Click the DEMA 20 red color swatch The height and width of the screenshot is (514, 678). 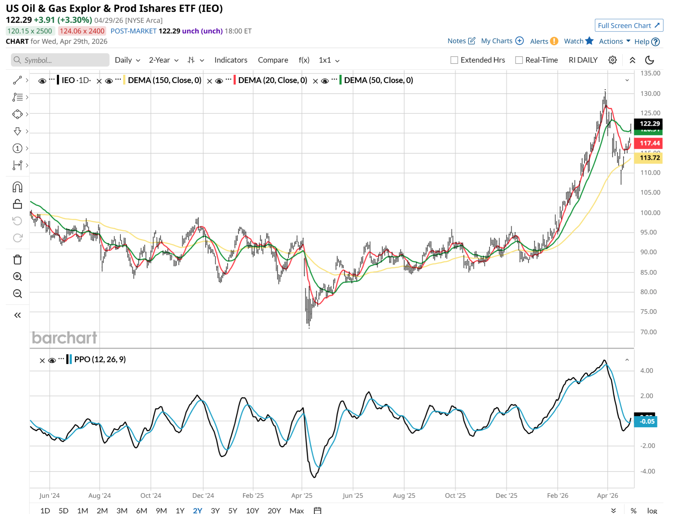point(234,80)
